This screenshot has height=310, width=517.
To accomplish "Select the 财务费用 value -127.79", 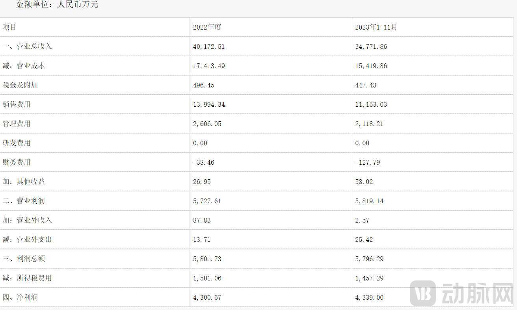I will [x=367, y=162].
